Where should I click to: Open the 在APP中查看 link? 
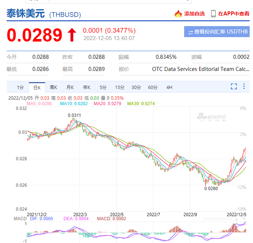(x=233, y=14)
